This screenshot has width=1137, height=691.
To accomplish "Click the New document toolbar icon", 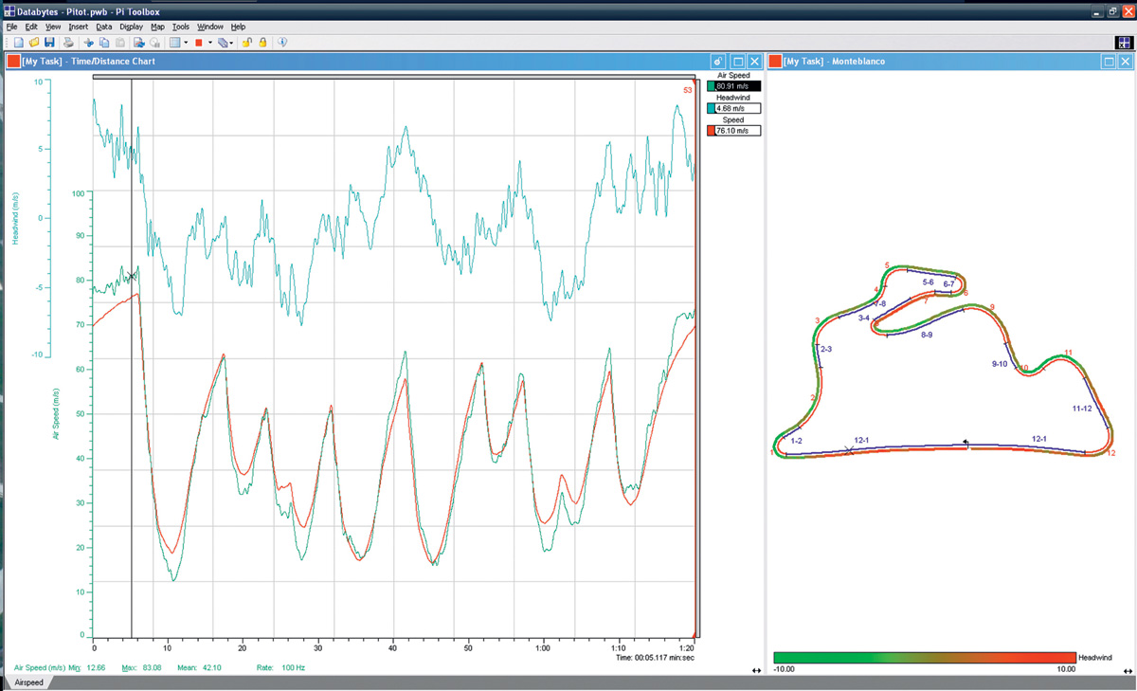I will [x=18, y=43].
